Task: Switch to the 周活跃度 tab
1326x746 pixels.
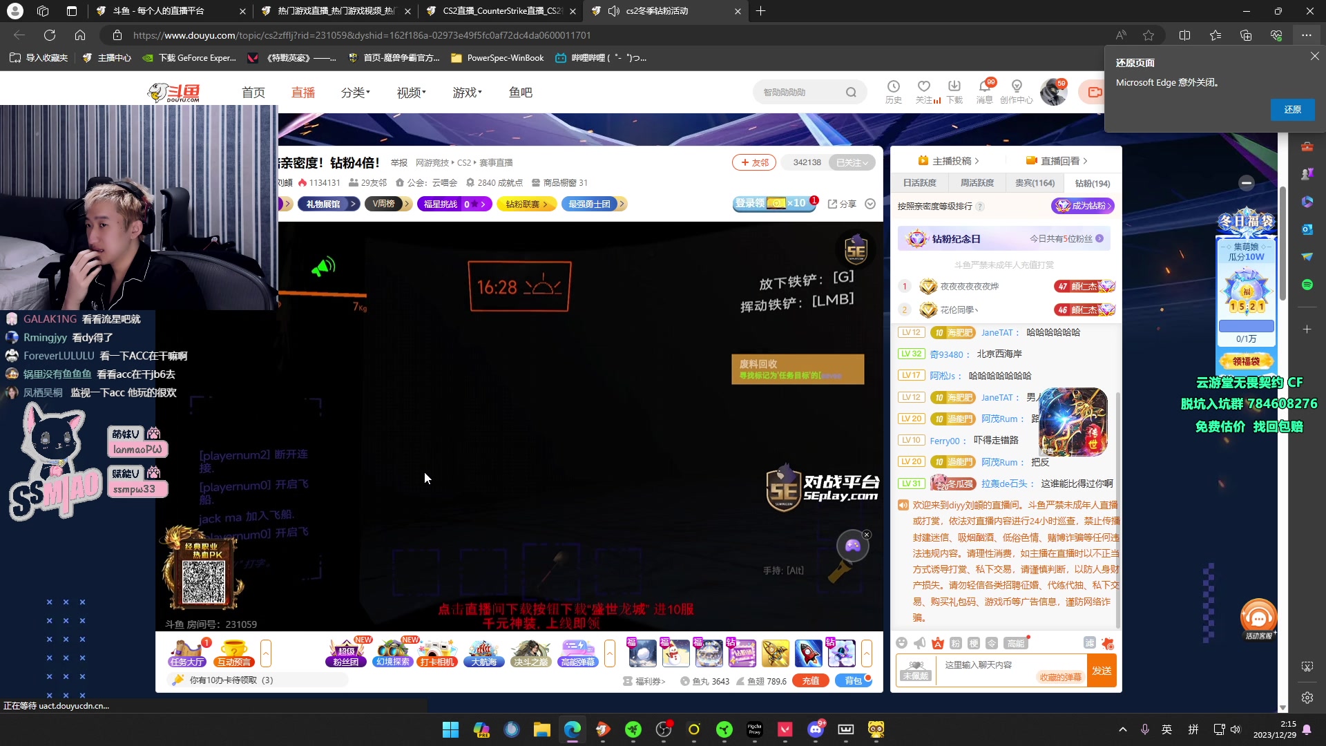Action: 977,183
